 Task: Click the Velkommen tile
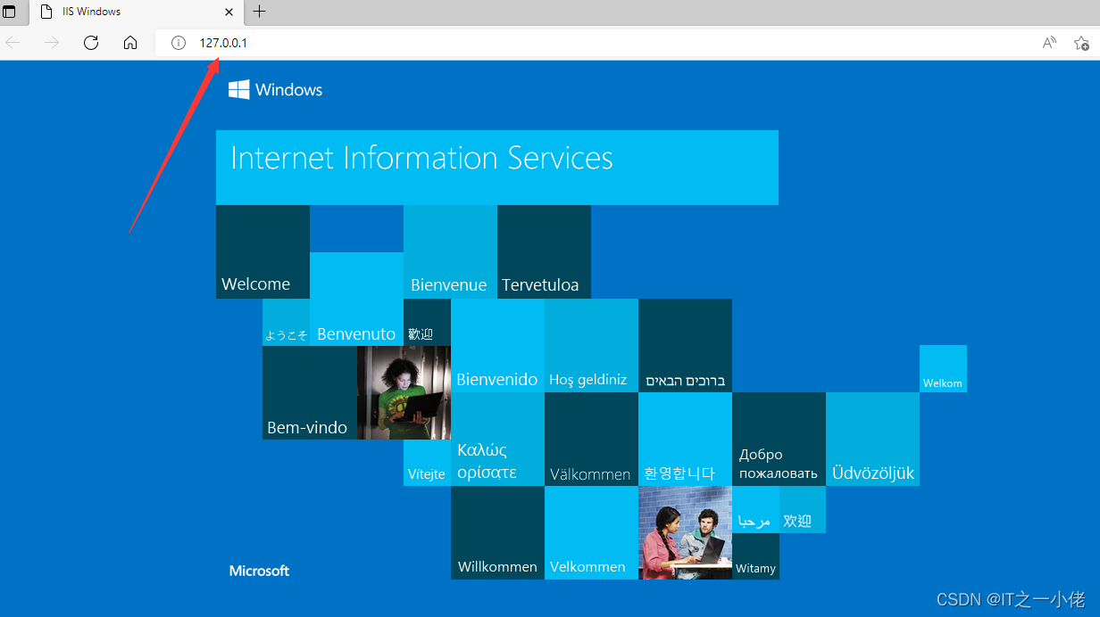[x=591, y=532]
